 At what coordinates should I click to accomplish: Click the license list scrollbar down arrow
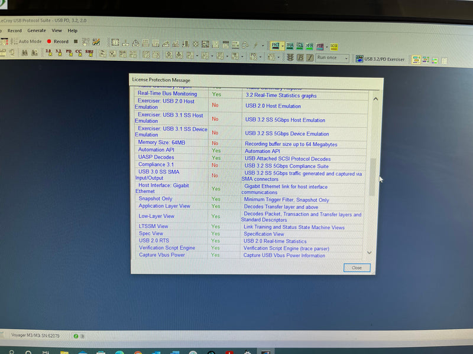tap(370, 253)
